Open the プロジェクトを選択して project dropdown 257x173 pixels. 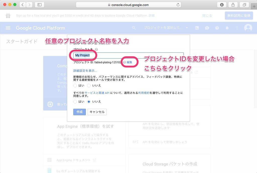[166, 28]
